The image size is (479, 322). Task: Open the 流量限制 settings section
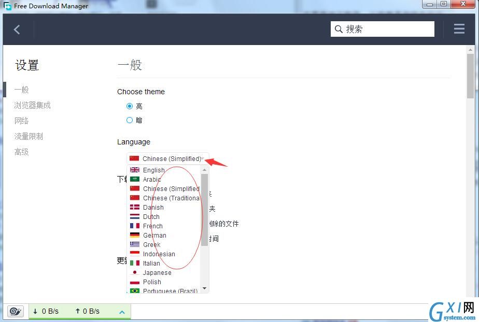[29, 136]
